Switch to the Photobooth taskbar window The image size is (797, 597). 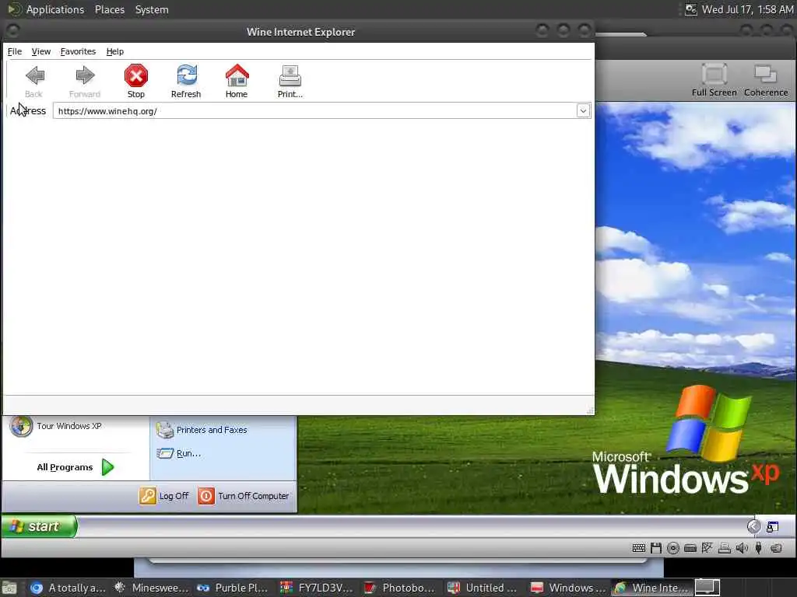pos(400,588)
